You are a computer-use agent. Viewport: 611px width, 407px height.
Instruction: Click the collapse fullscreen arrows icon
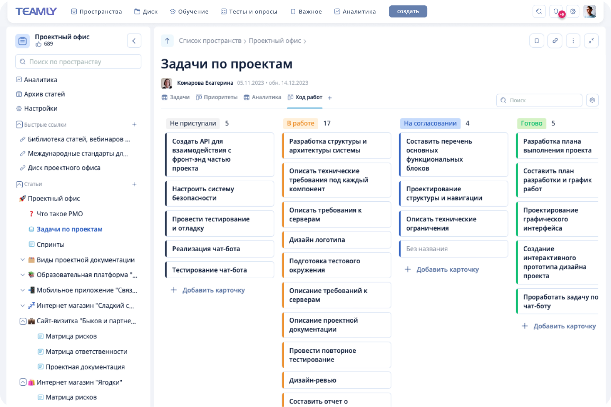(x=591, y=41)
